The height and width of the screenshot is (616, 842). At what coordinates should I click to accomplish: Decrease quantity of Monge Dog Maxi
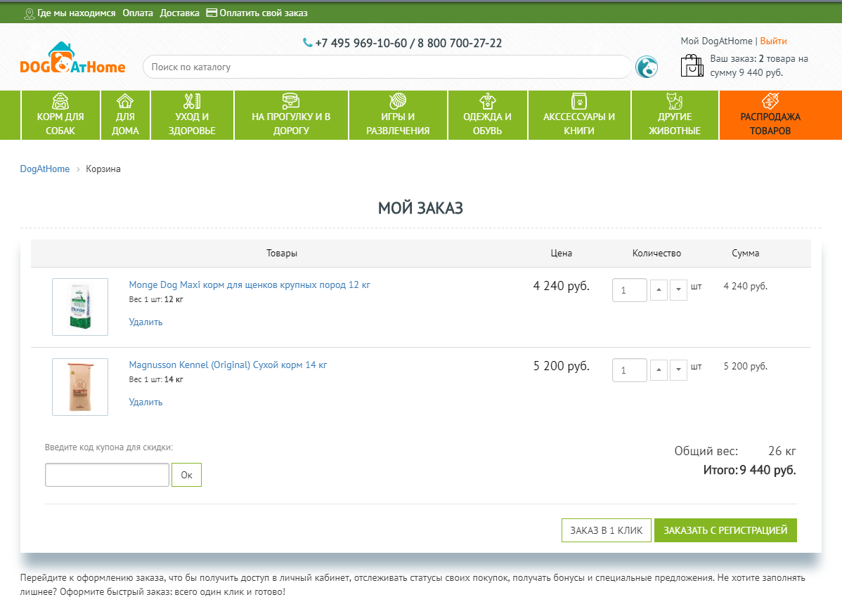point(678,290)
